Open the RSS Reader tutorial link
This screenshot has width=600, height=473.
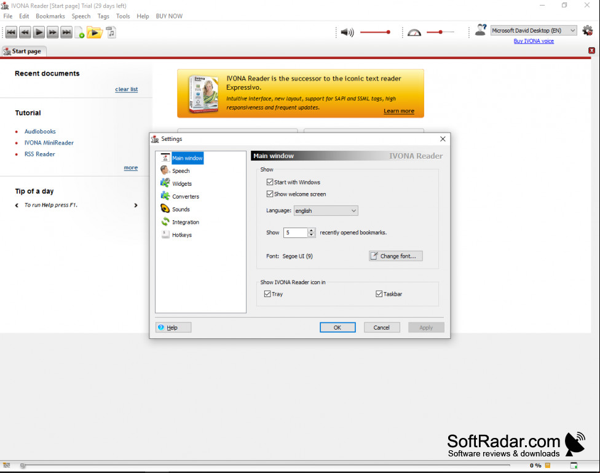pyautogui.click(x=40, y=154)
